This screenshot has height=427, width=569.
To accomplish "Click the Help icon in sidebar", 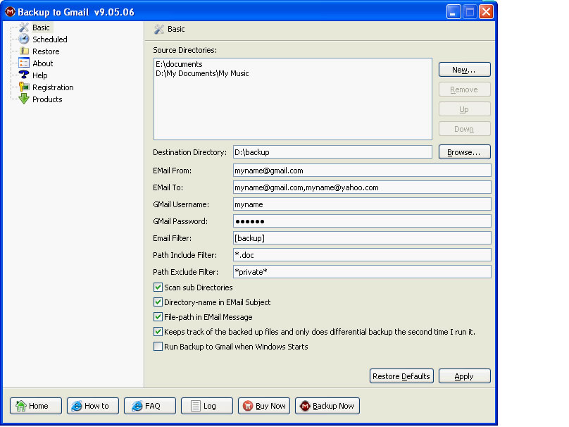I will click(x=24, y=75).
